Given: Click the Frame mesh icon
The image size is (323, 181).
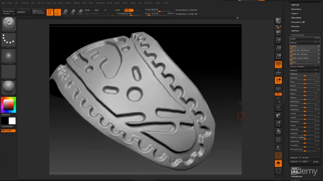Looking at the screenshot, I should 278,108.
